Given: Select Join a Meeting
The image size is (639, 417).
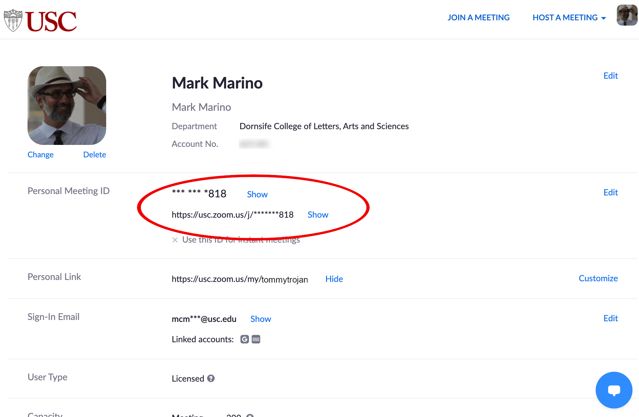Looking at the screenshot, I should (478, 17).
